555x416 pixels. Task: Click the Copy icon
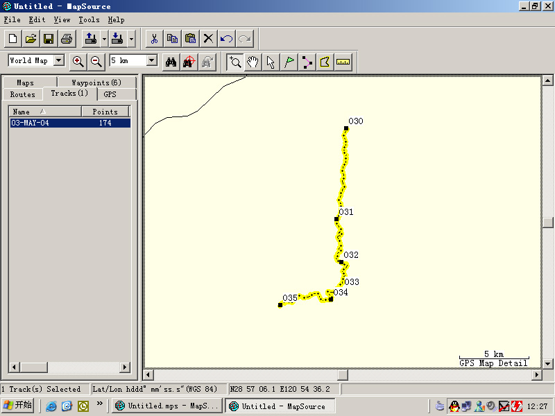[172, 39]
